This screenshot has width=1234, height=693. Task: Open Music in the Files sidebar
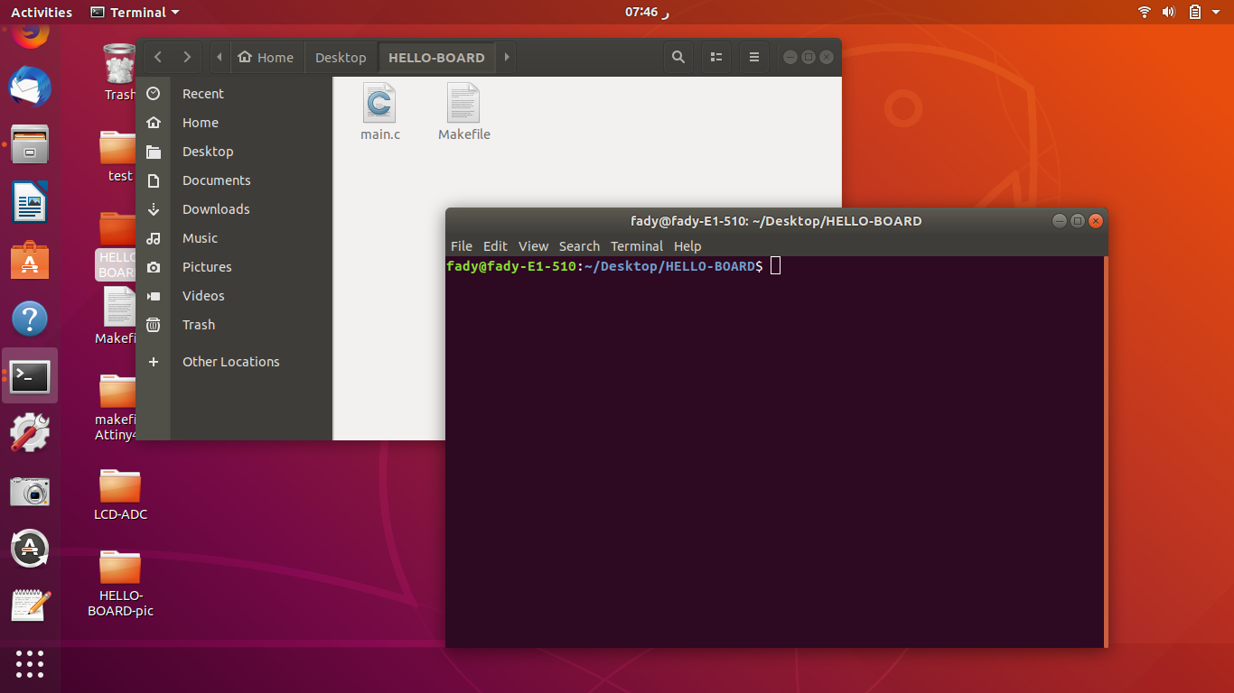pyautogui.click(x=234, y=238)
